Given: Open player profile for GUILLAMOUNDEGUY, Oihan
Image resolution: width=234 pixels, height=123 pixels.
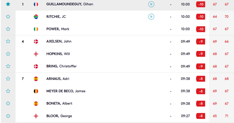Looking at the screenshot, I should click(x=70, y=4).
